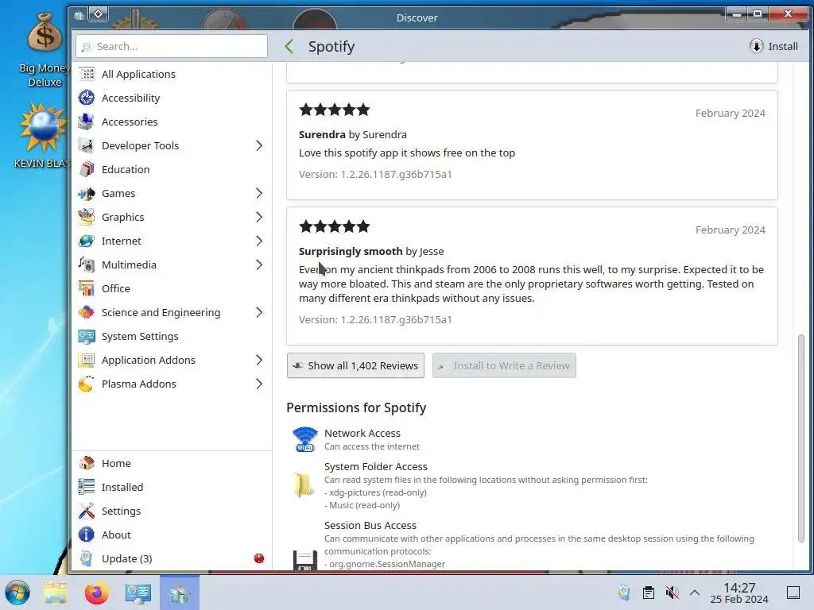This screenshot has height=610, width=814.
Task: Click the Science and Engineering icon
Action: [x=87, y=313]
